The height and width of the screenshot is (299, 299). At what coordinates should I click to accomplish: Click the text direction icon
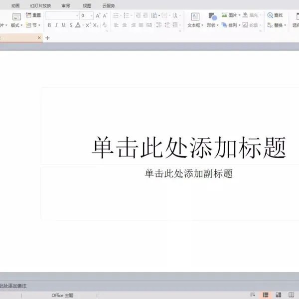point(154,15)
